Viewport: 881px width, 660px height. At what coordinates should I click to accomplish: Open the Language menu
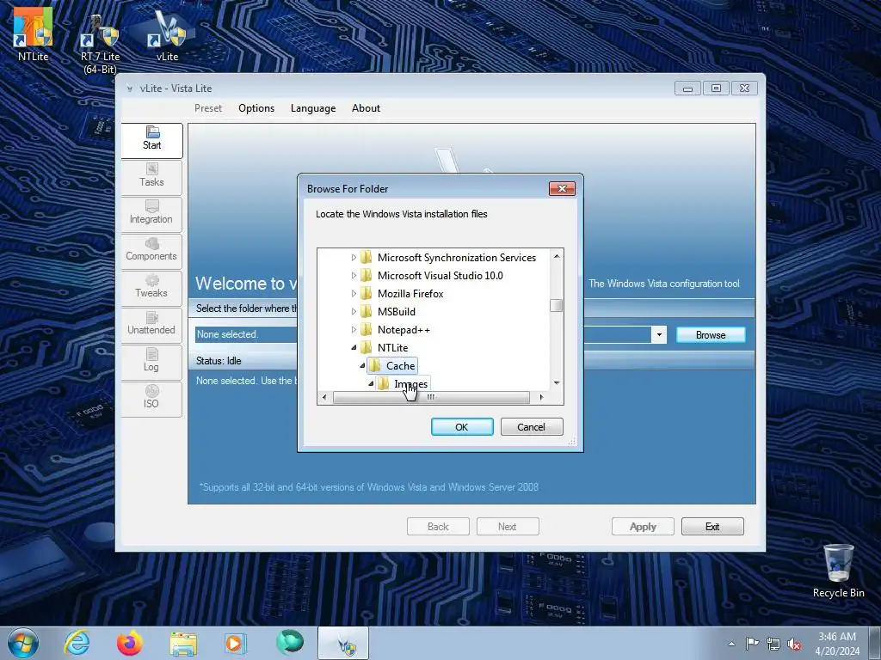pyautogui.click(x=313, y=108)
